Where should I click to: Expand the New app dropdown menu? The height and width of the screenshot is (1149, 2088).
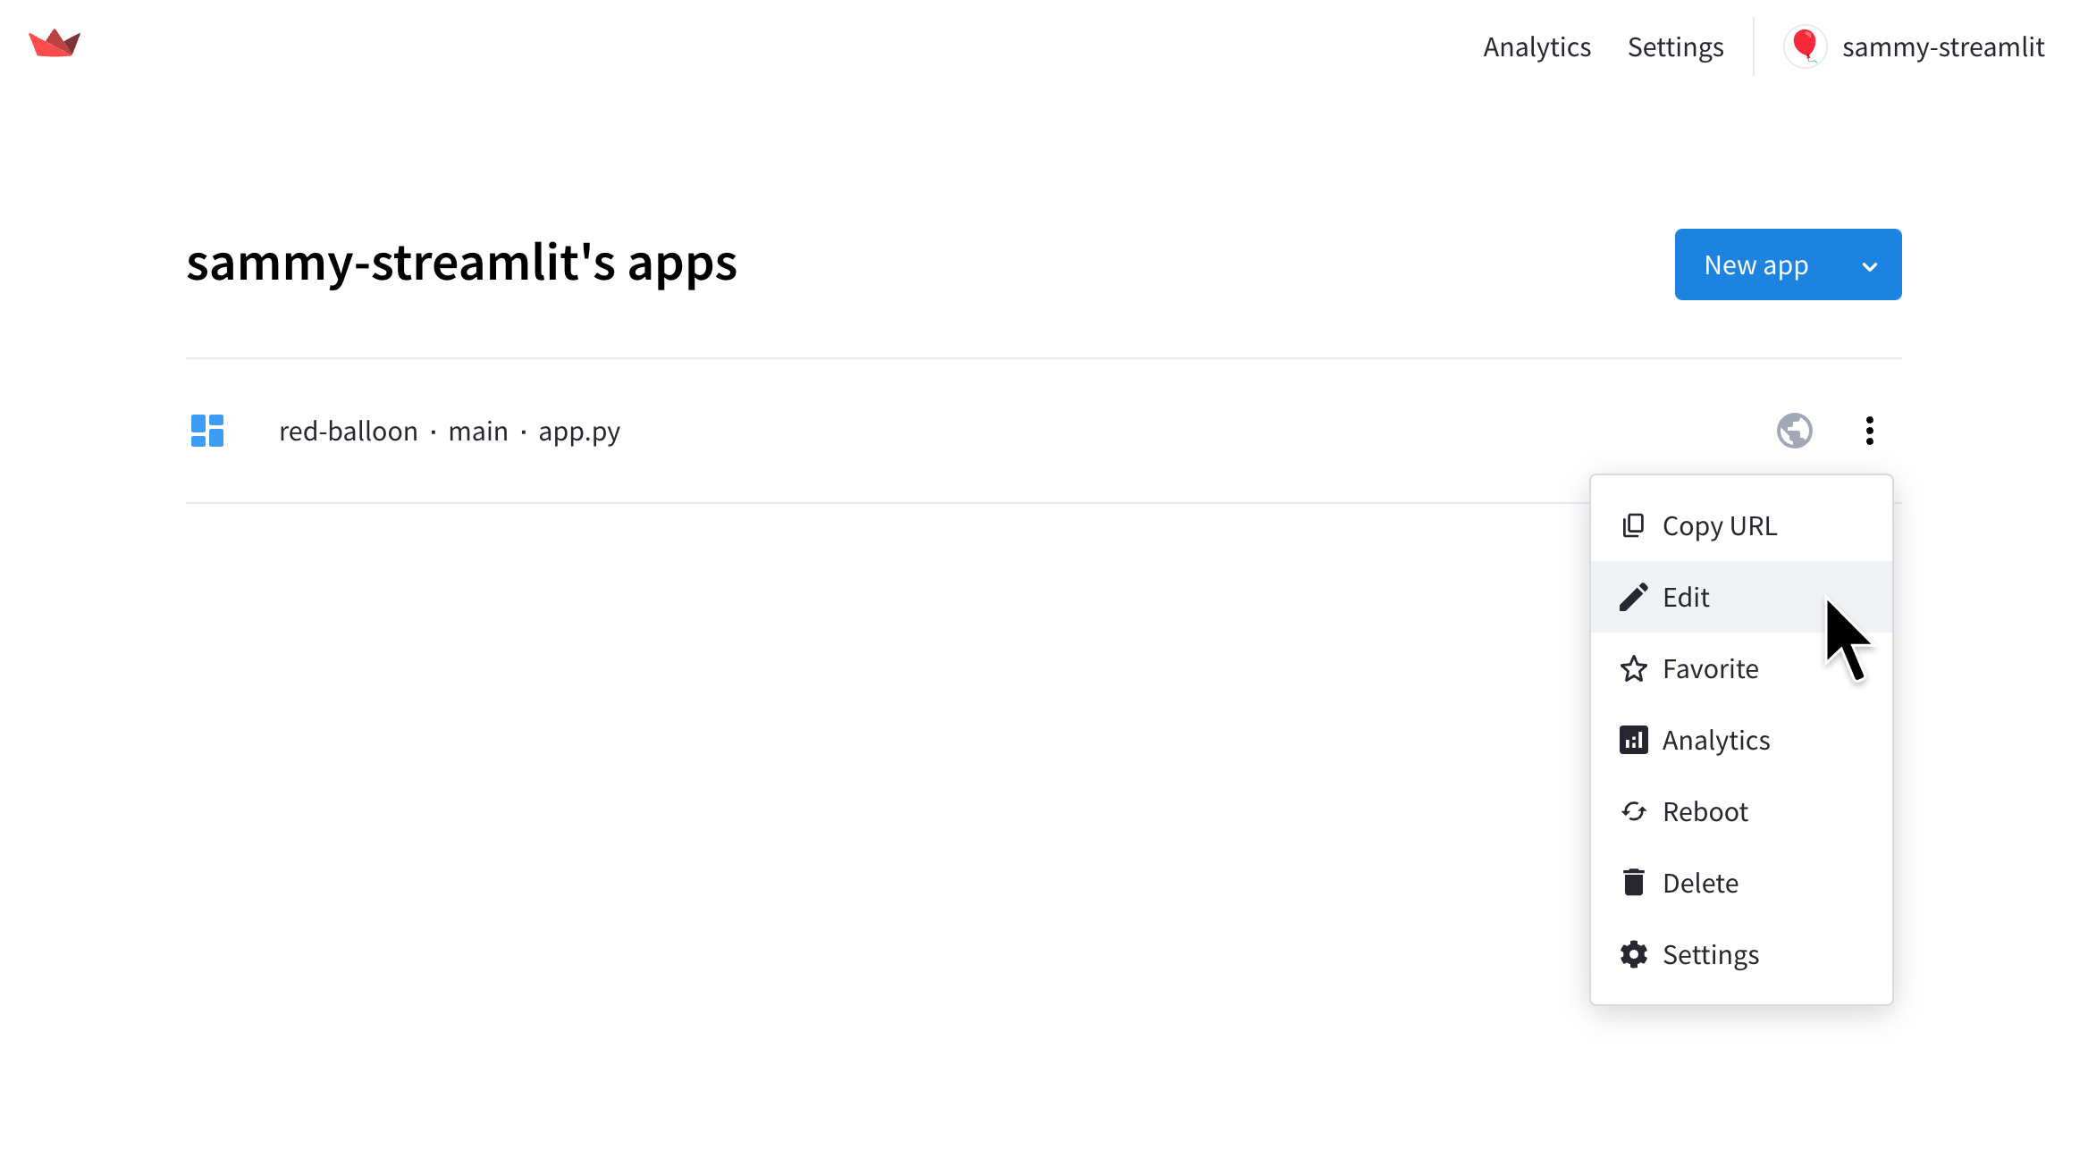click(x=1872, y=264)
